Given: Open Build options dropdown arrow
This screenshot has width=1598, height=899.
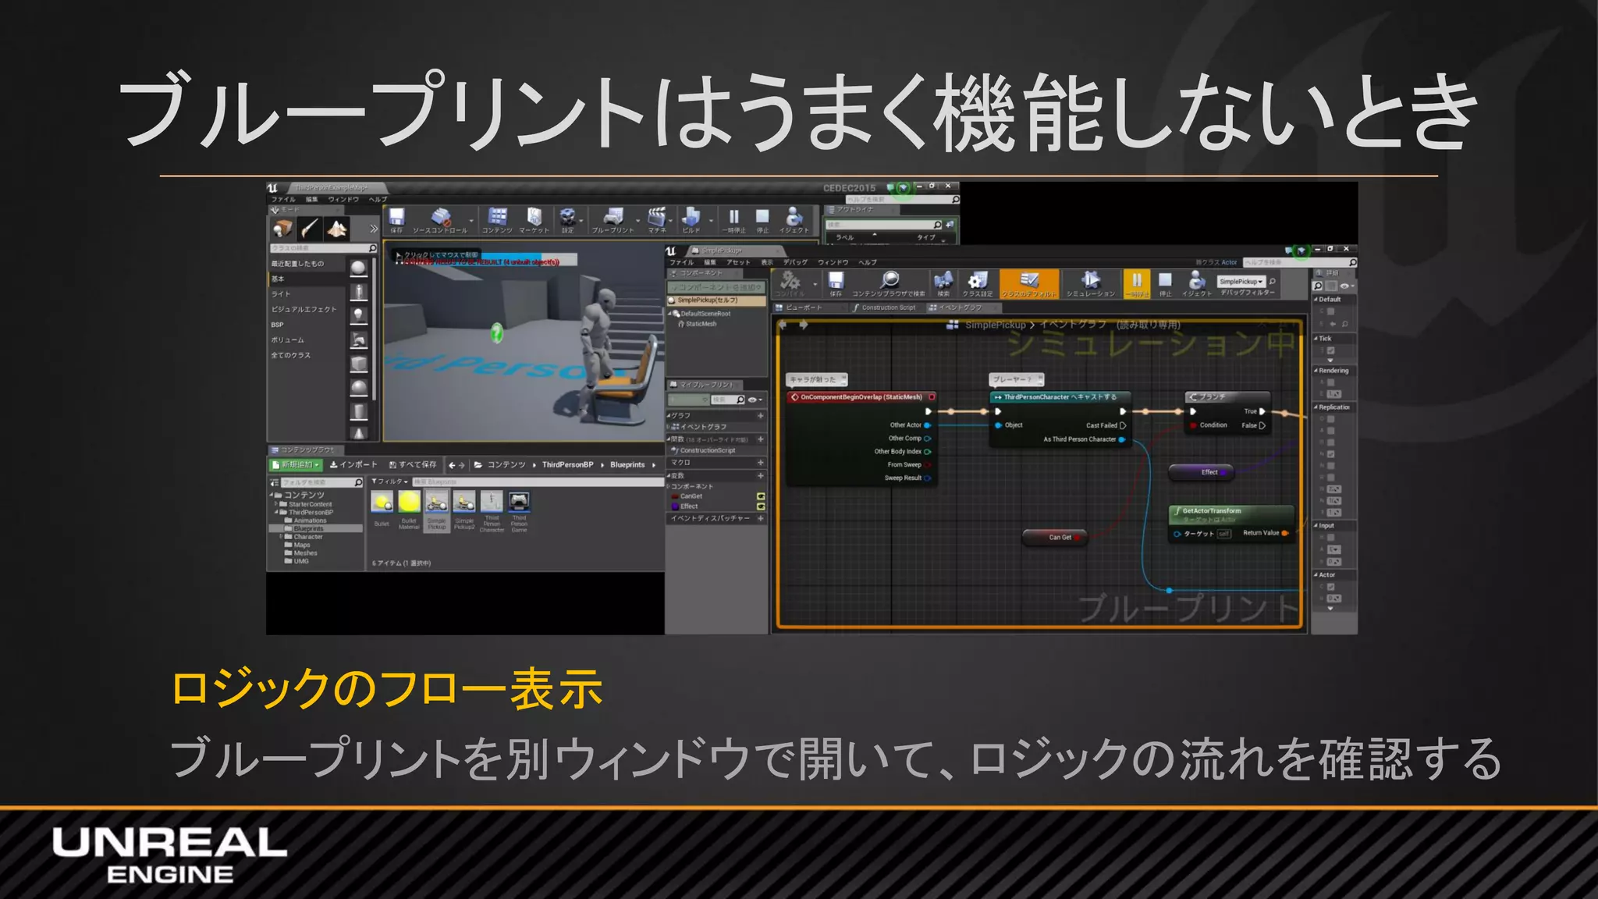Looking at the screenshot, I should [x=711, y=221].
